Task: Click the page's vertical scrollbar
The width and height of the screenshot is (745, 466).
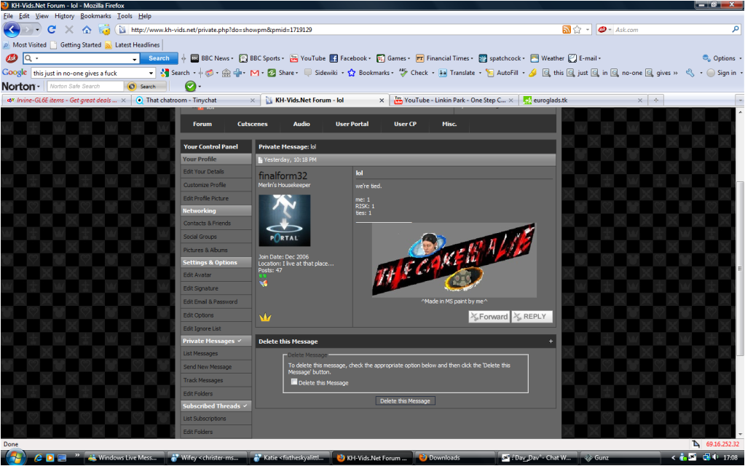Action: point(740,269)
